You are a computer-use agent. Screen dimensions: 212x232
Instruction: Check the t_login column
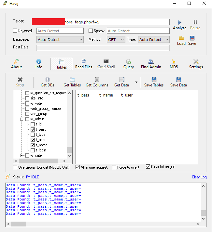33,150
